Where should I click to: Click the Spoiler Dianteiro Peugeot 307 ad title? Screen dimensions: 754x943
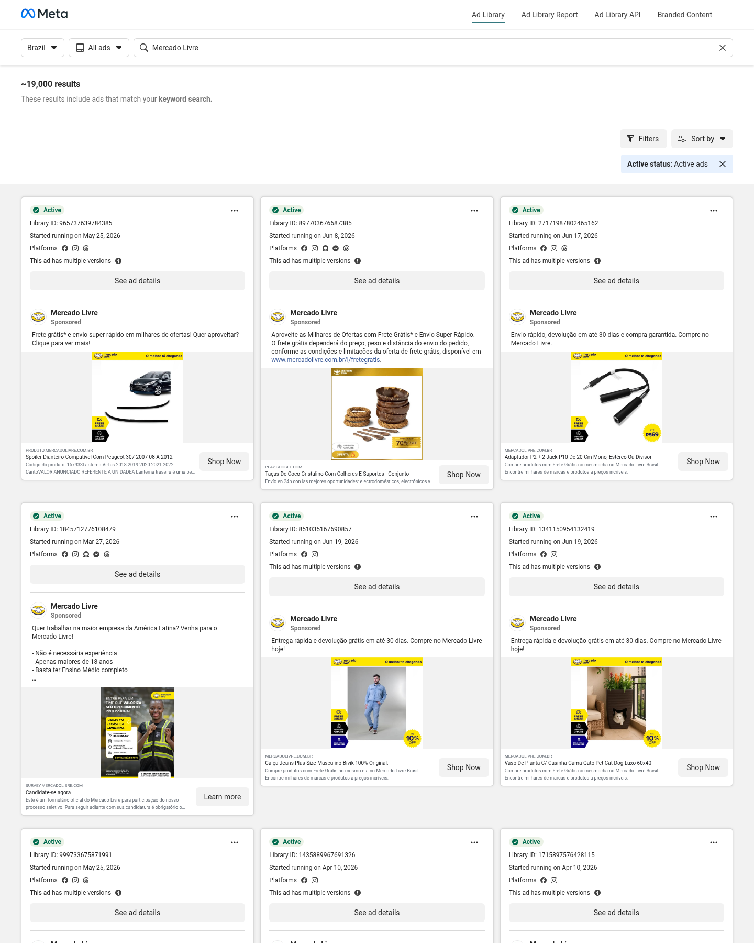(99, 457)
